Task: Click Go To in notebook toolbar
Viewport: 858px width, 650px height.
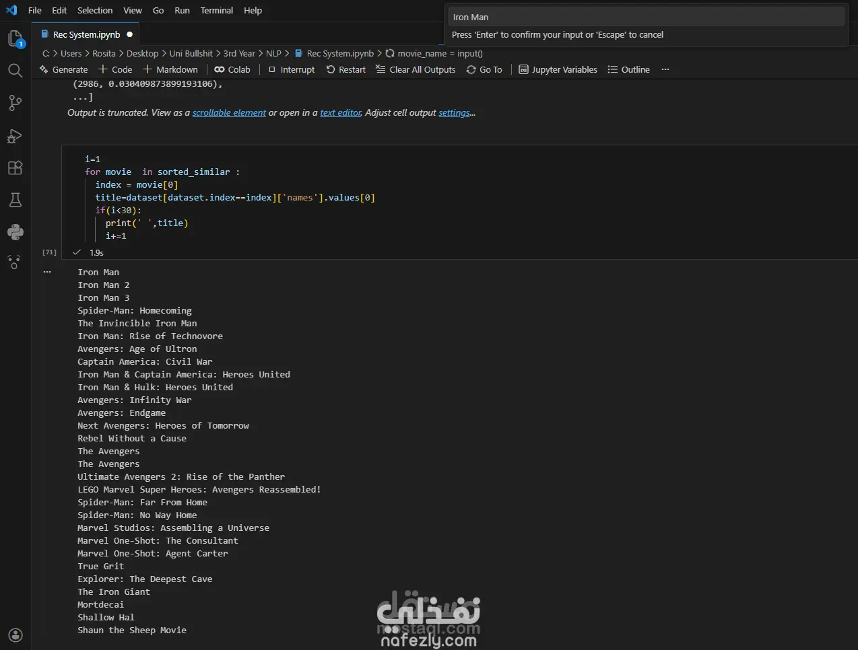Action: [484, 69]
